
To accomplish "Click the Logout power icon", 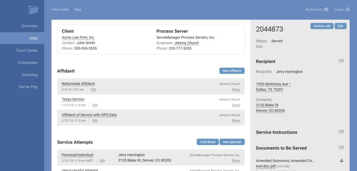I will [x=348, y=10].
